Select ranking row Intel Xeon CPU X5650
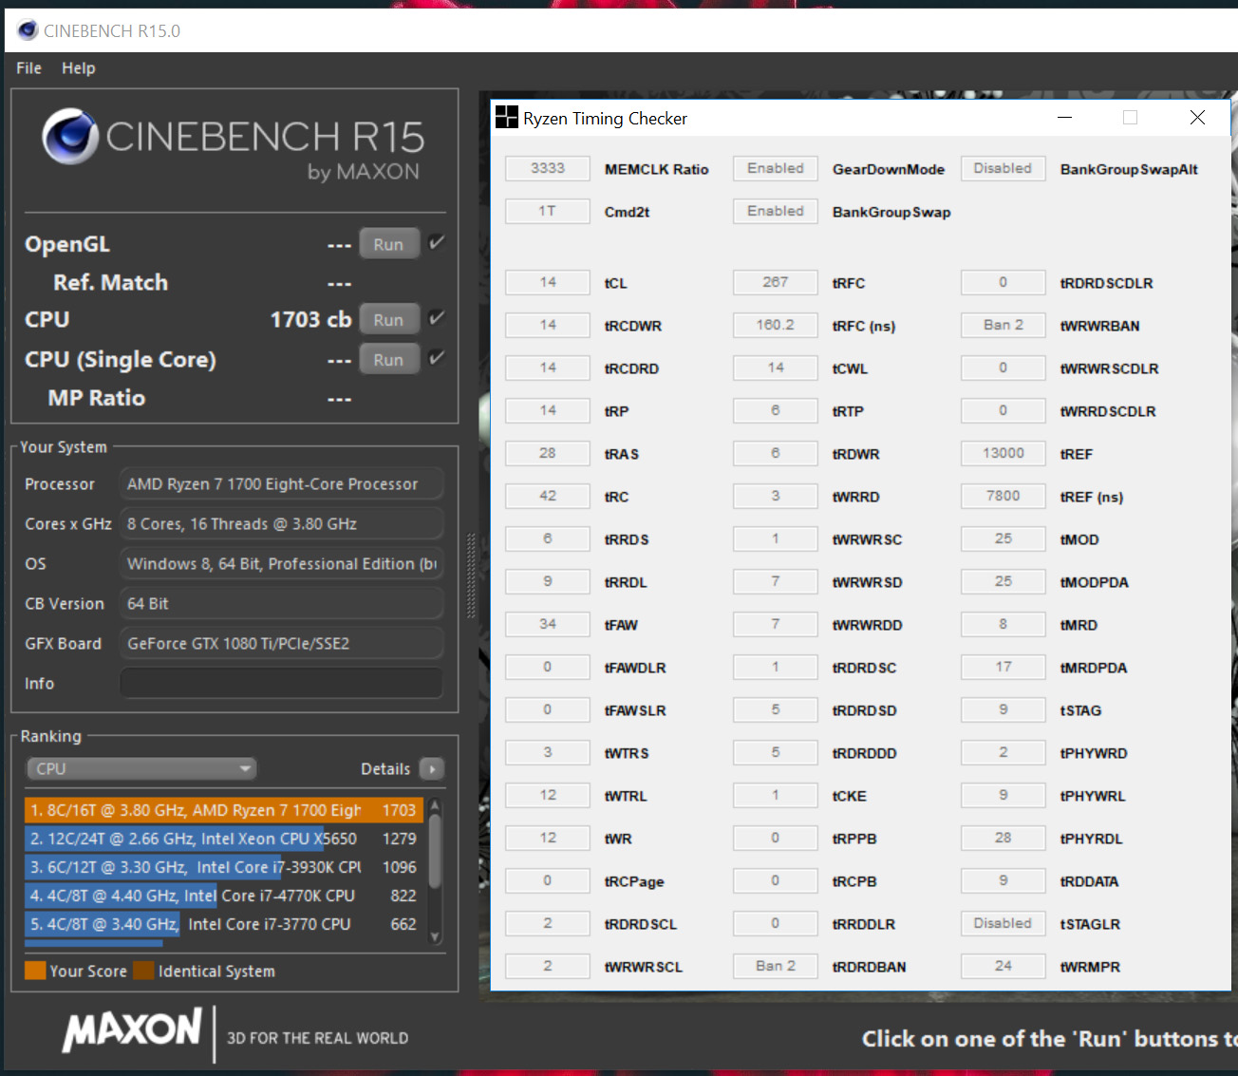Viewport: 1238px width, 1076px height. 224,839
